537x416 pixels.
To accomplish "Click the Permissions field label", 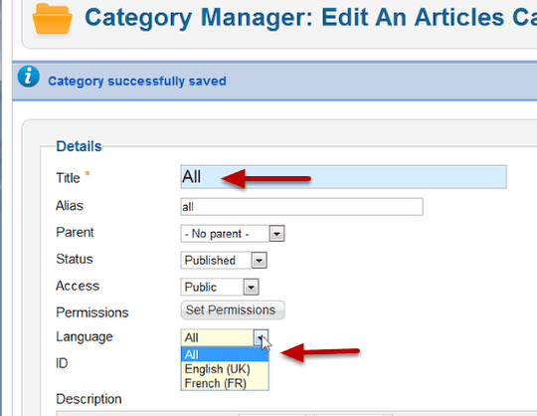I will coord(92,312).
